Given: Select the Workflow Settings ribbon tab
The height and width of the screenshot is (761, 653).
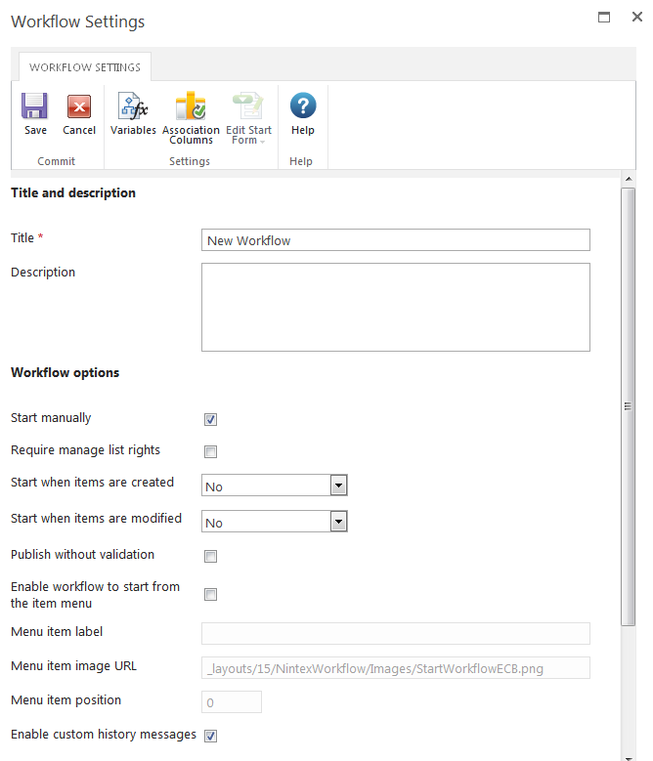Looking at the screenshot, I should [x=85, y=67].
